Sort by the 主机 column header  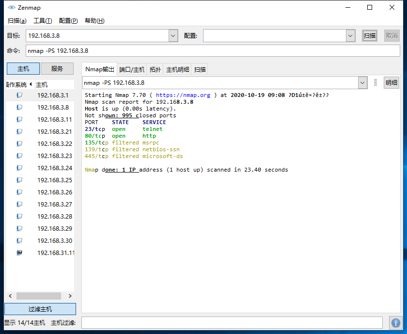pyautogui.click(x=54, y=85)
